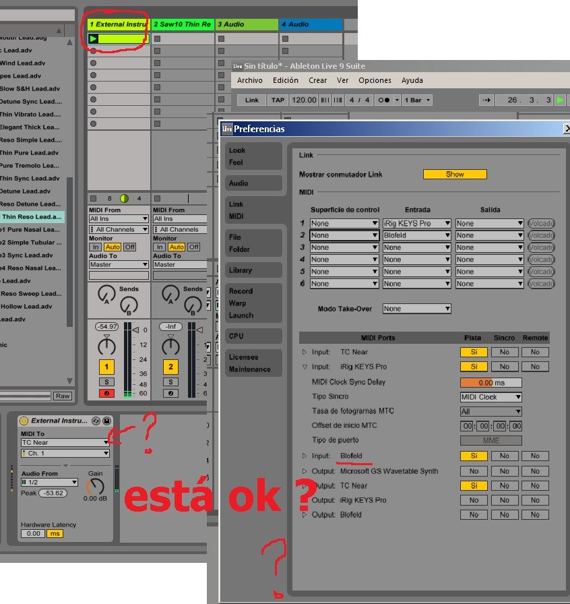Toggle Pista for Output Microsoft GS Wavetable Synth

474,471
